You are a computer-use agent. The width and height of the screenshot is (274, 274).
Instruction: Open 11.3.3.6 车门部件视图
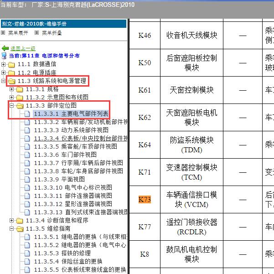pos(65,155)
